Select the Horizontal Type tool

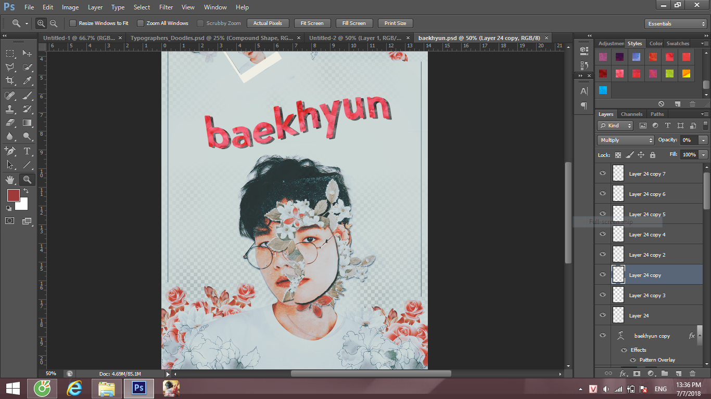click(27, 151)
